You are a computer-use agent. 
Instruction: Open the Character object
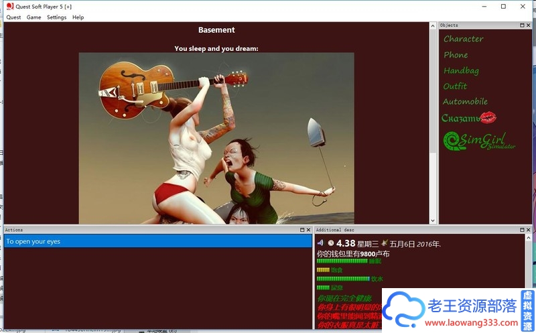463,39
